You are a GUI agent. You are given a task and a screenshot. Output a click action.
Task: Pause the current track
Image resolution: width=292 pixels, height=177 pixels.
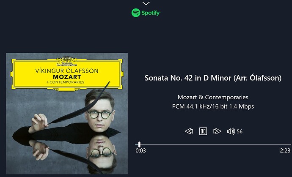tap(203, 131)
